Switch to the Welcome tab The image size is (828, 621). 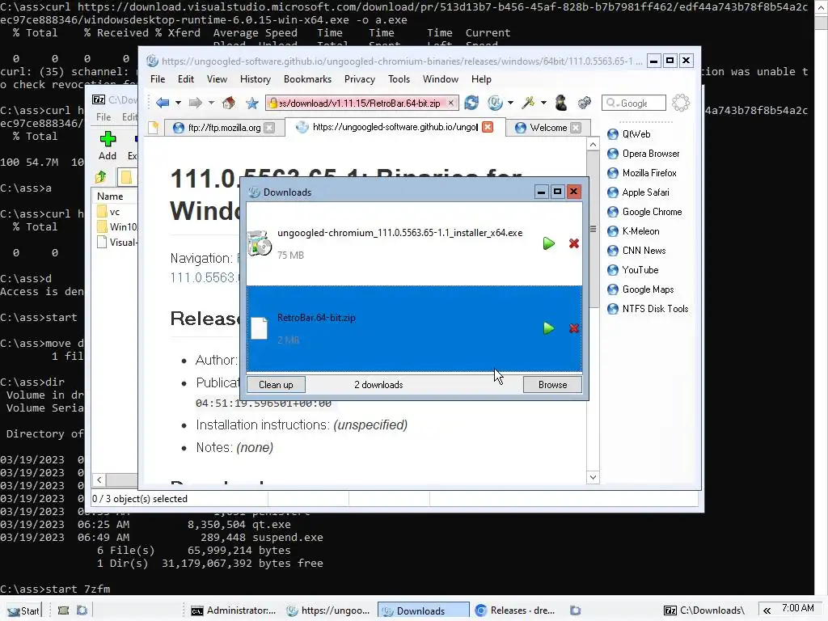pyautogui.click(x=548, y=127)
